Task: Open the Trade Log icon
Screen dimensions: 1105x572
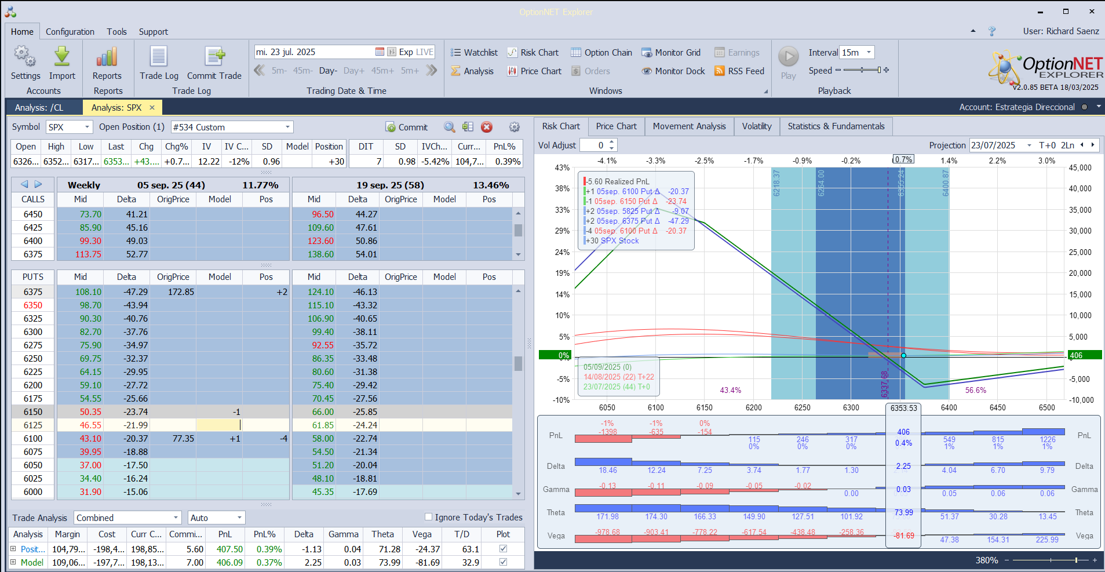Action: click(159, 57)
